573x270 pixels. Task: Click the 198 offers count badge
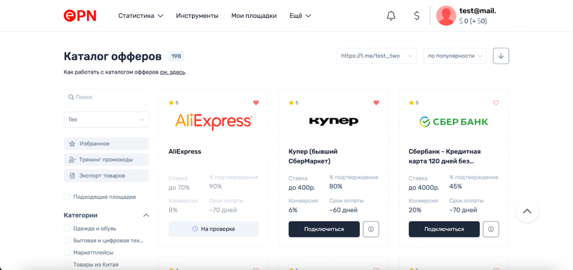click(x=176, y=56)
